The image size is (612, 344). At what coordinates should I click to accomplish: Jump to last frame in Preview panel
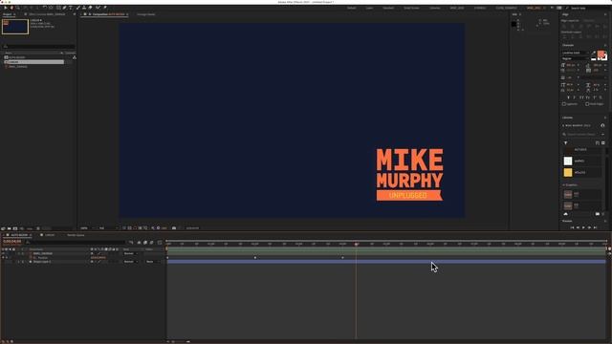595,227
